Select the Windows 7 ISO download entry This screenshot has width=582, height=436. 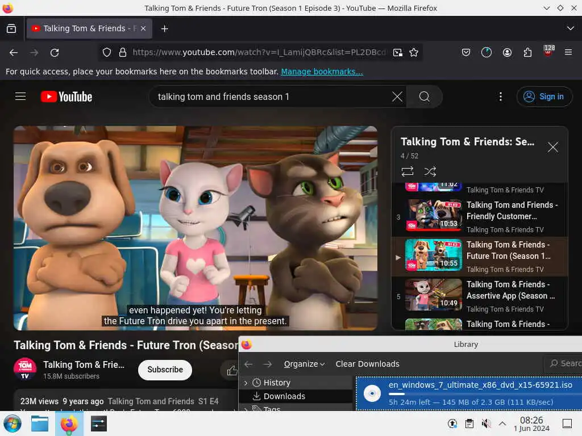[x=469, y=393]
